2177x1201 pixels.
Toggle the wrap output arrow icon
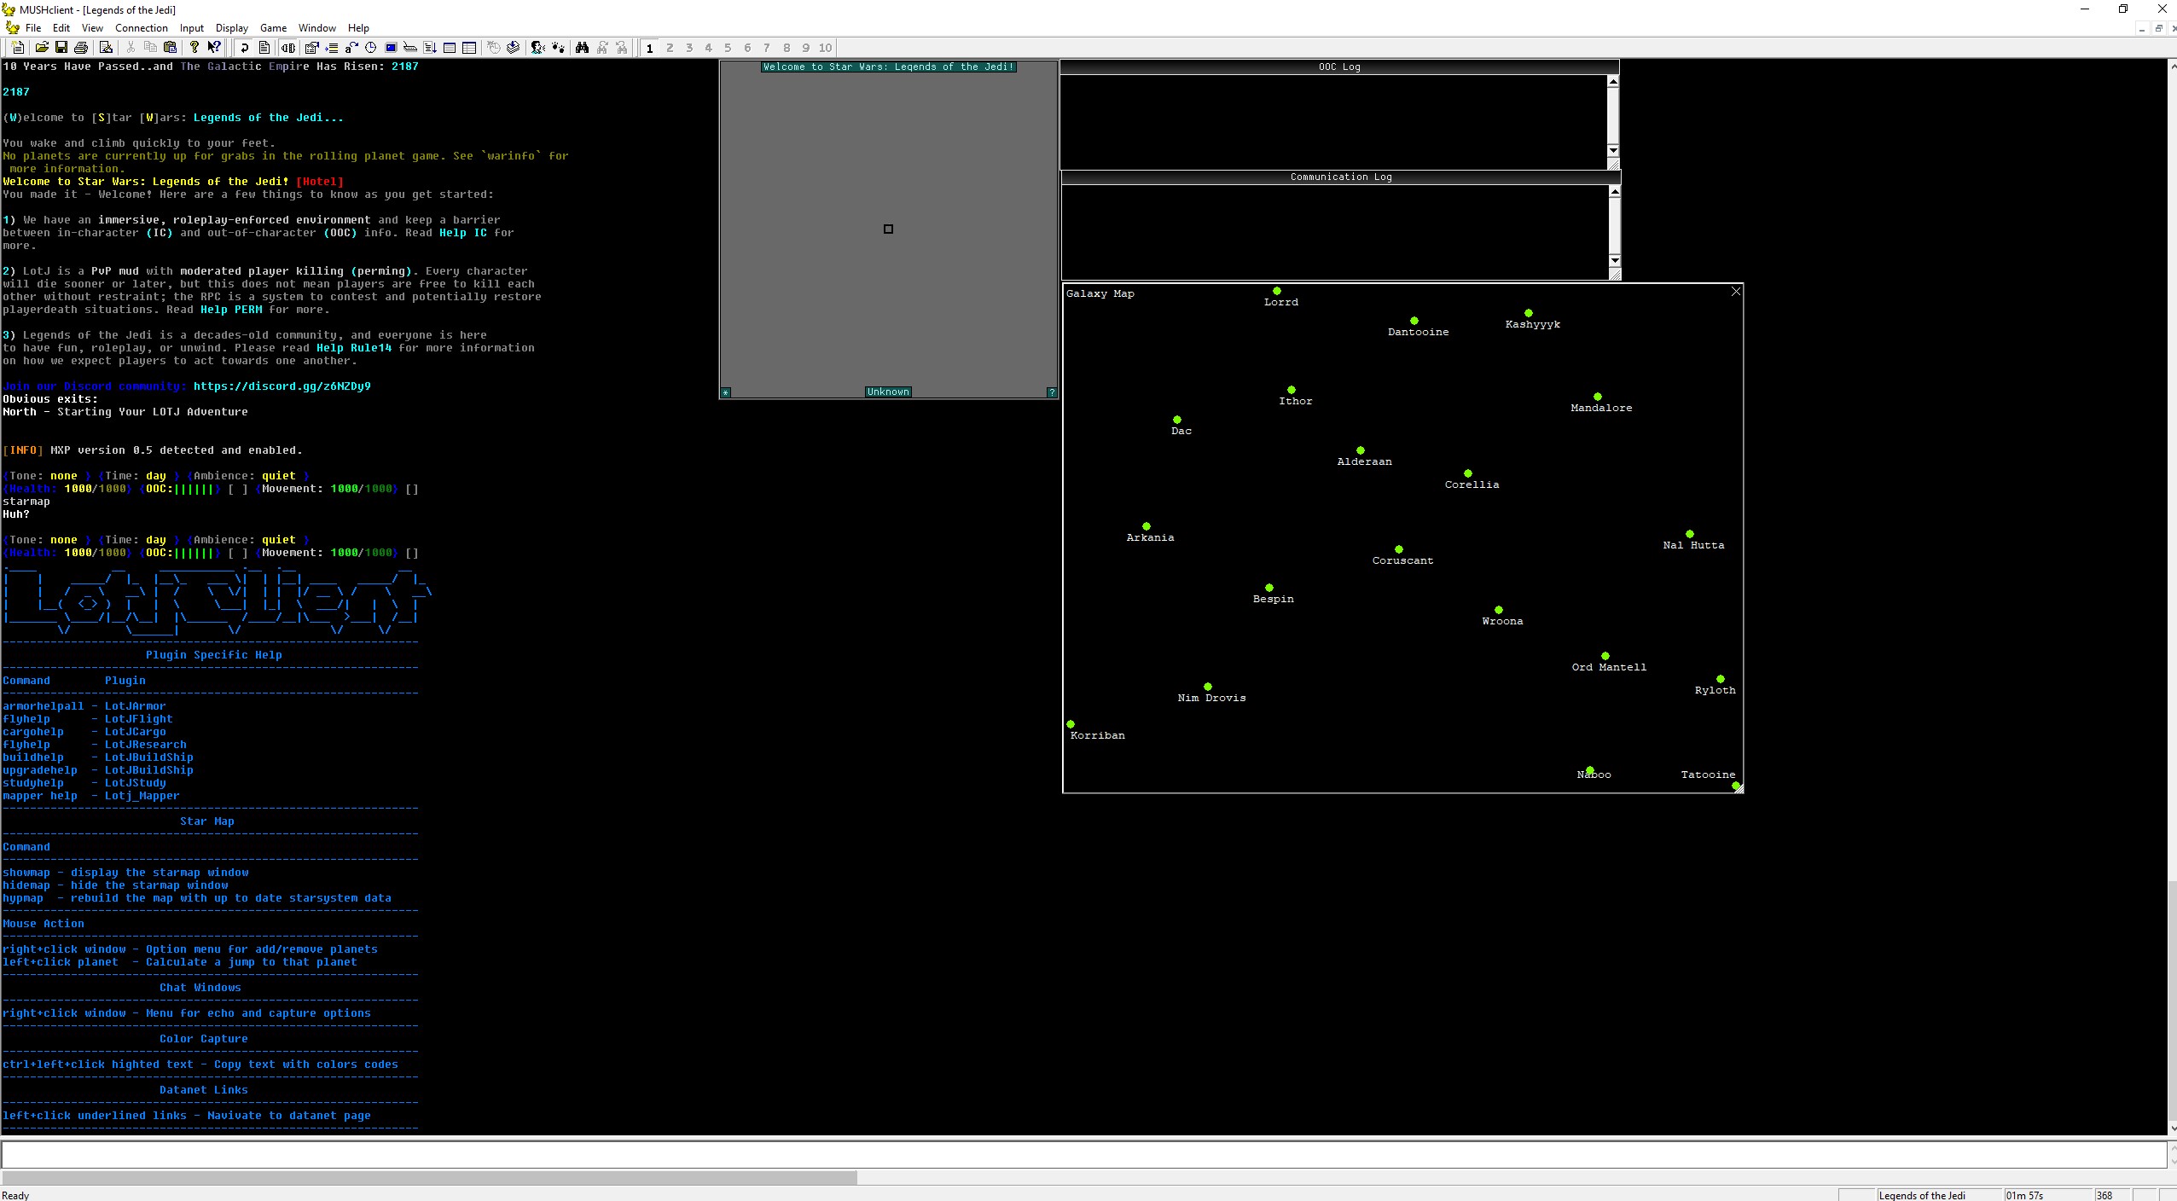point(245,48)
